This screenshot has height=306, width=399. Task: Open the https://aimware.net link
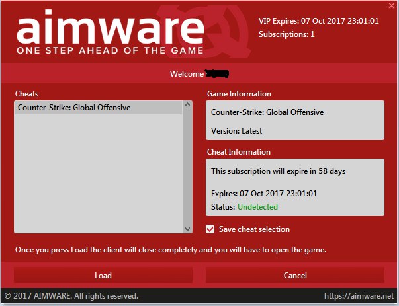point(359,296)
